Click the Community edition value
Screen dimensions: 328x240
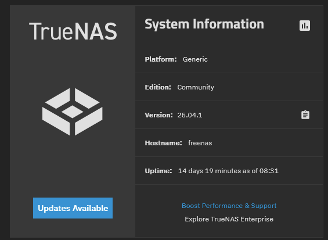coord(196,87)
